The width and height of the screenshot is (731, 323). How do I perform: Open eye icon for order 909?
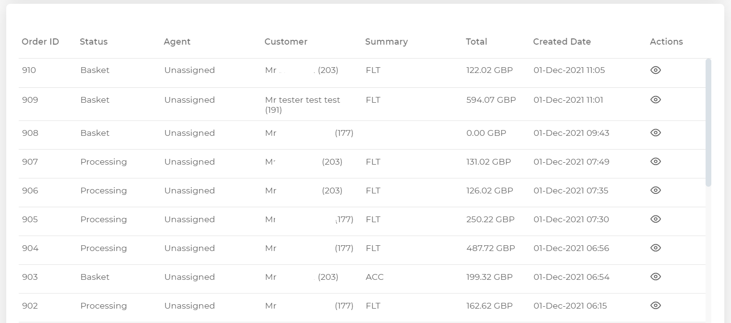(x=655, y=99)
